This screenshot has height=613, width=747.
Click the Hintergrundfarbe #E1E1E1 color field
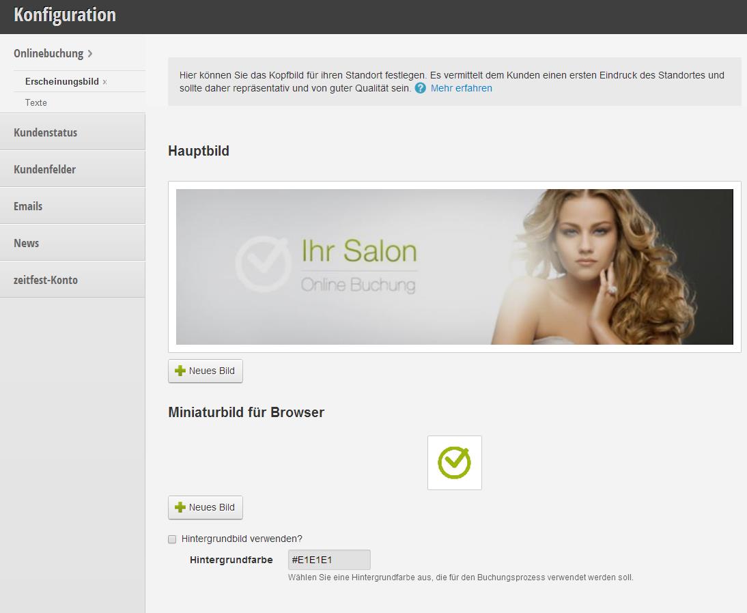pyautogui.click(x=329, y=560)
